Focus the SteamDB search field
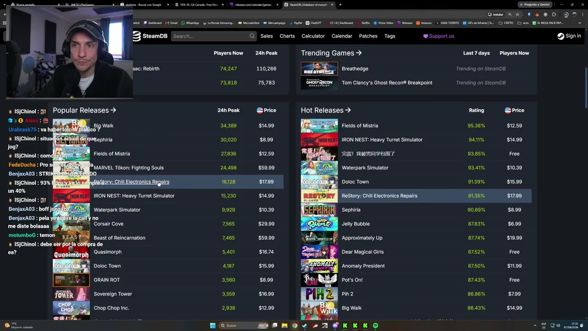Screen dimensions: 588x331 tap(214, 36)
